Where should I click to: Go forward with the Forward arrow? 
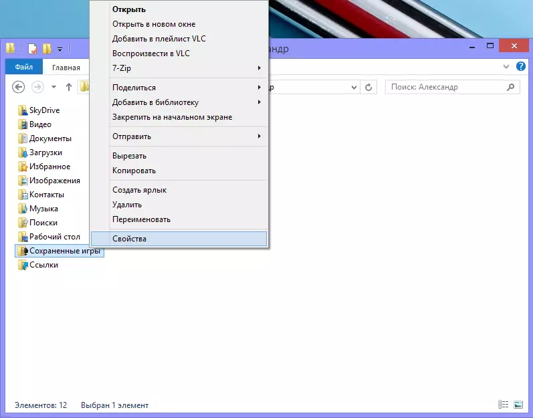(37, 87)
